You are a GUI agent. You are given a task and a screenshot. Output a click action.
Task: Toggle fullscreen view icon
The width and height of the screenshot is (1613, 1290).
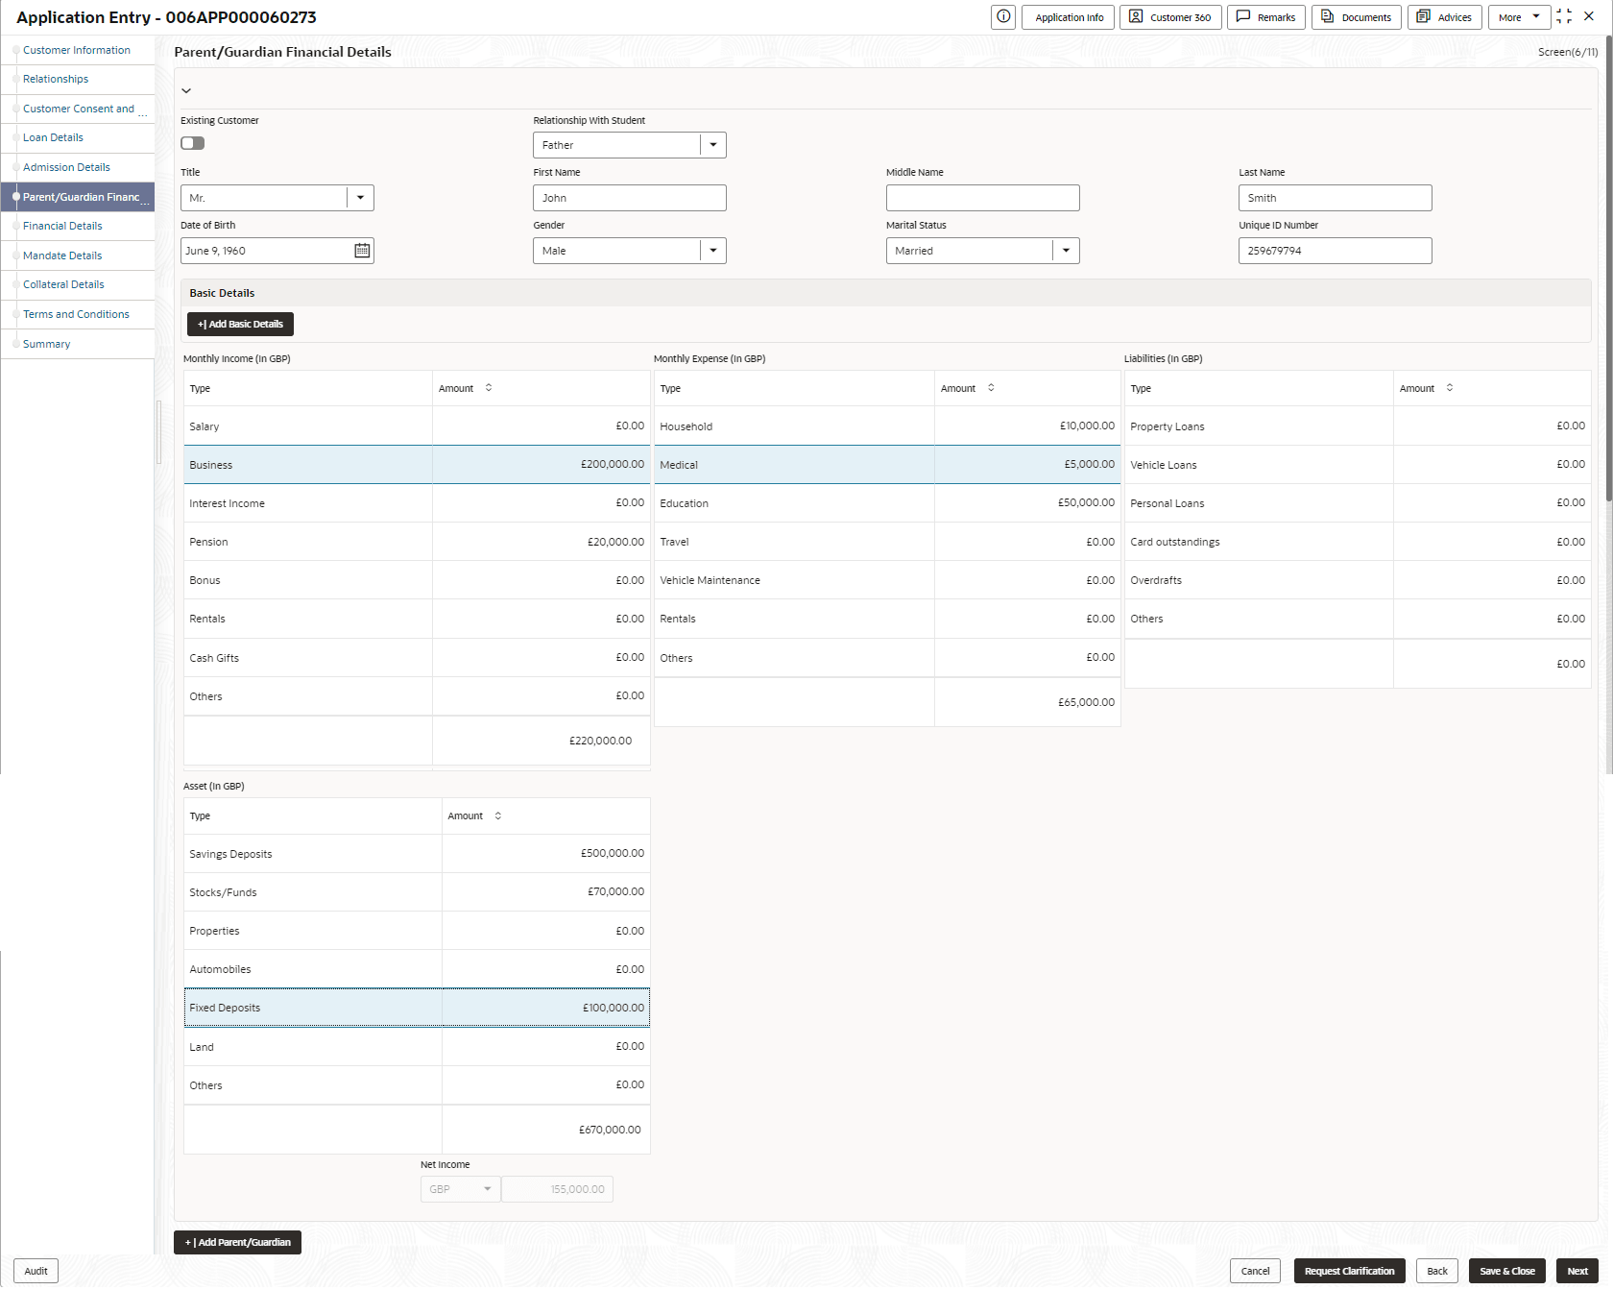tap(1564, 17)
